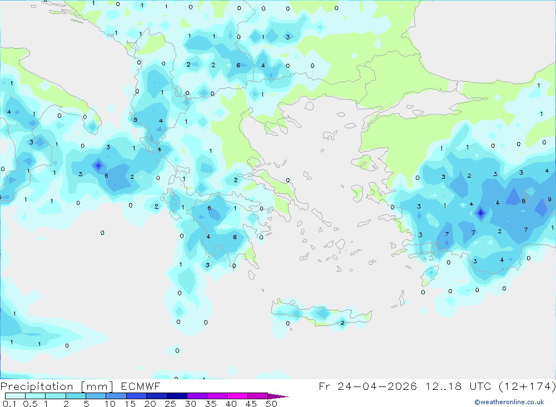556x407 pixels.
Task: Click the weatheronline.co.uk copyright link
Action: tap(509, 402)
